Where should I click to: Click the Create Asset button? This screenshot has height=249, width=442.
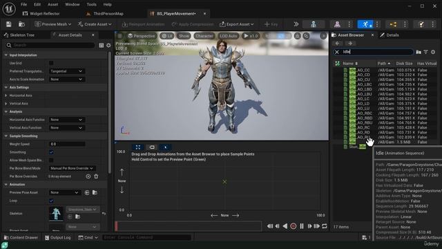pyautogui.click(x=95, y=24)
